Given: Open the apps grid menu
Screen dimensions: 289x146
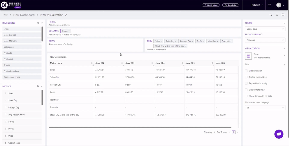Looking at the screenshot, I should [270, 5].
